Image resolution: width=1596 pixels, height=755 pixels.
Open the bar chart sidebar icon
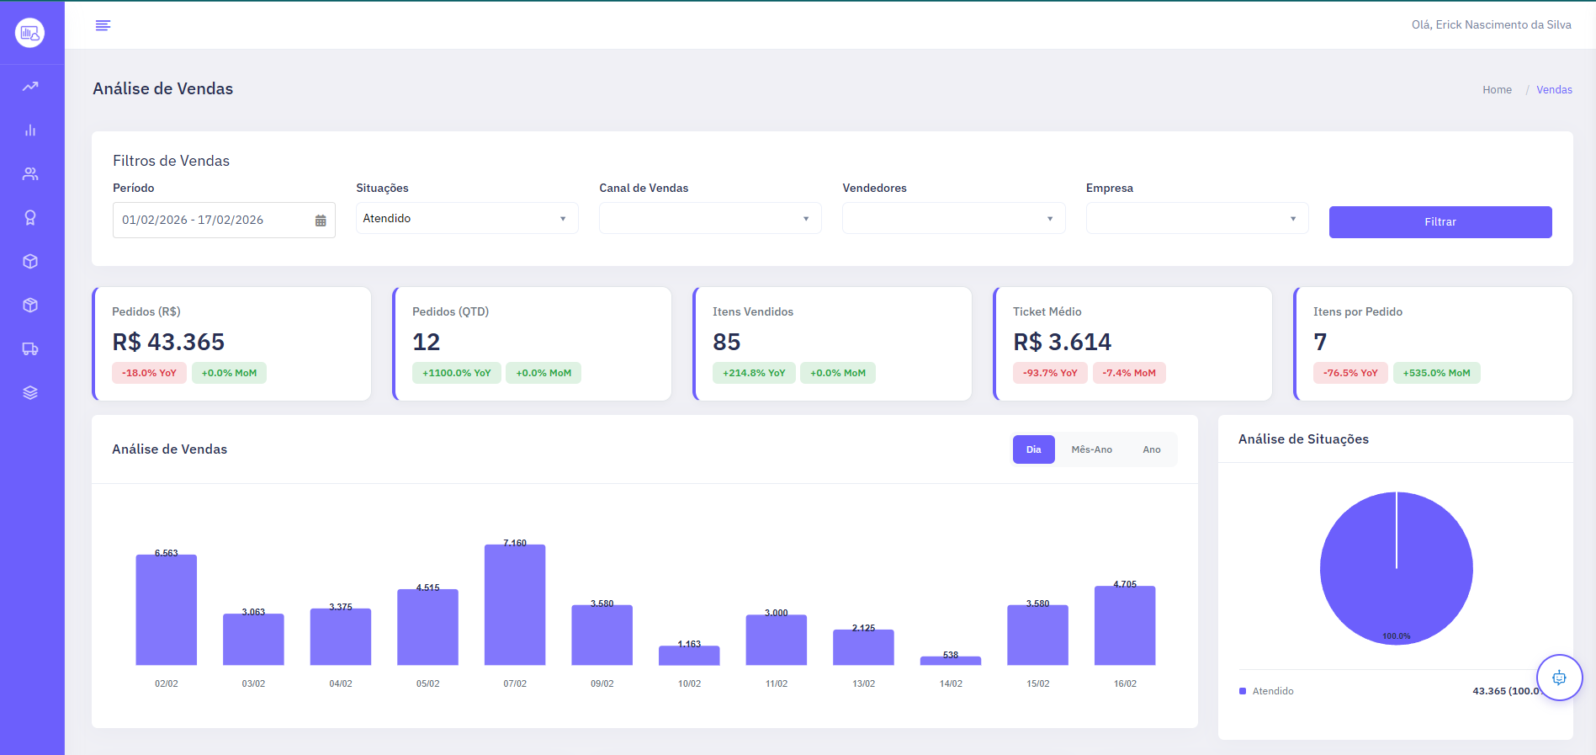30,130
